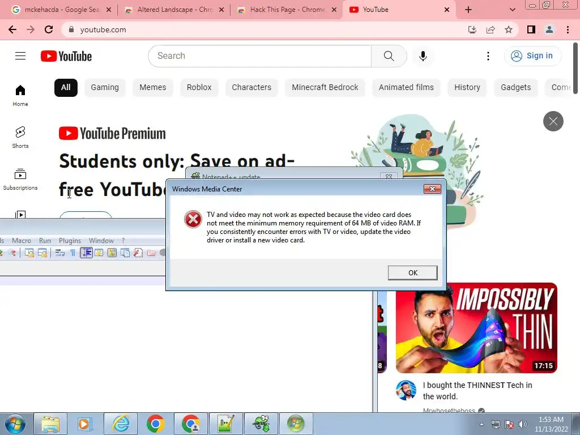Open the ? help menu in Notepad++
The image size is (580, 435).
[123, 241]
